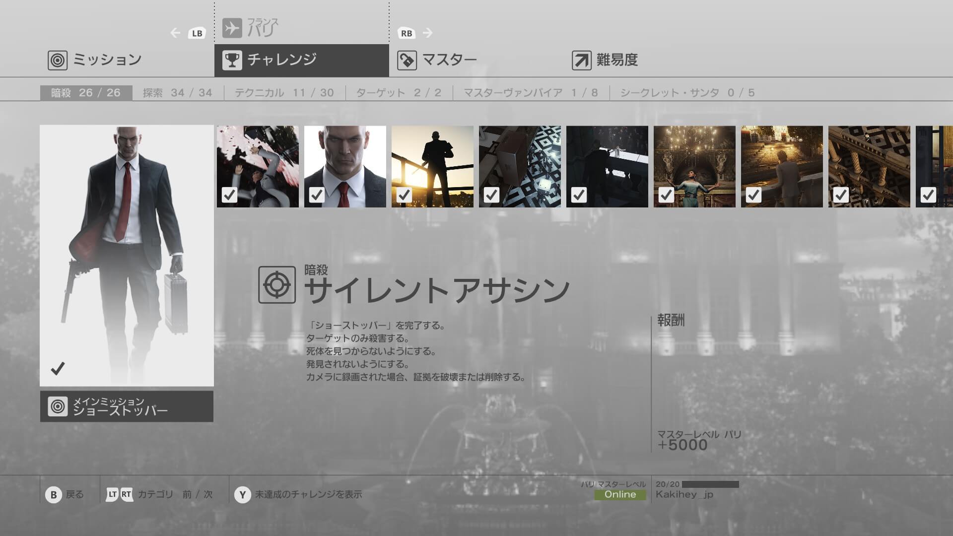Click checkmark on riverside suit challenge
The height and width of the screenshot is (536, 953).
[x=753, y=195]
